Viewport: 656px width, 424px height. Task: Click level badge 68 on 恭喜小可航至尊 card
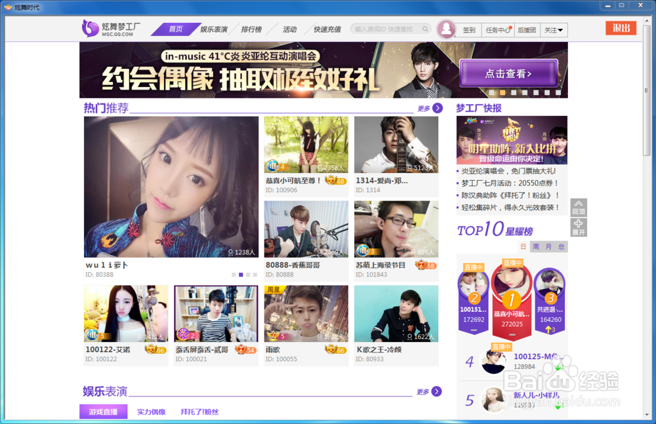click(335, 180)
